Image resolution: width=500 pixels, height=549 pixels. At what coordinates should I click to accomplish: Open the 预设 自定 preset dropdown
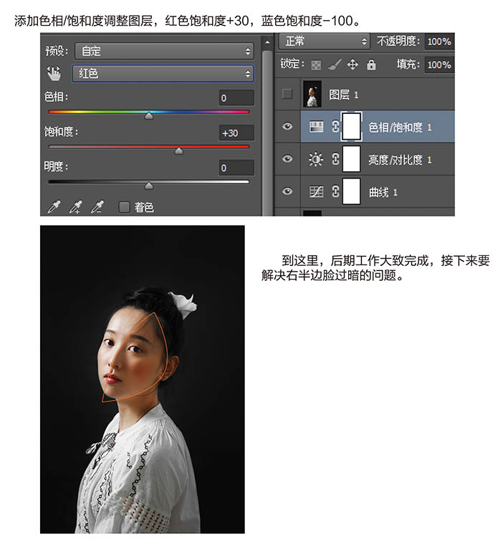click(x=164, y=51)
